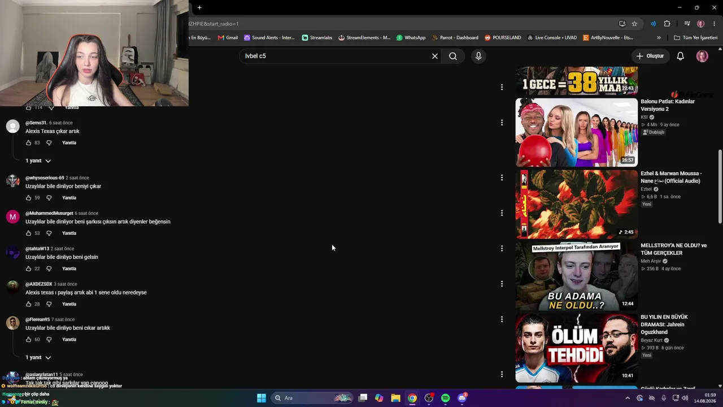The image size is (723, 407).
Task: Open more options for @tahtaW13 comment
Action: click(502, 248)
